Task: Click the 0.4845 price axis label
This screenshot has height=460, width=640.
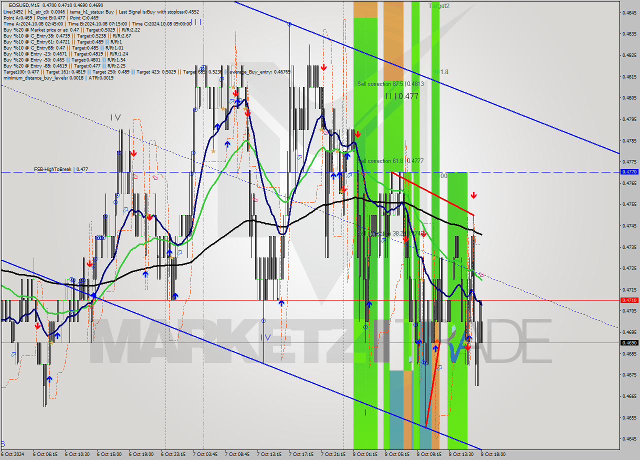Action: pyautogui.click(x=629, y=12)
